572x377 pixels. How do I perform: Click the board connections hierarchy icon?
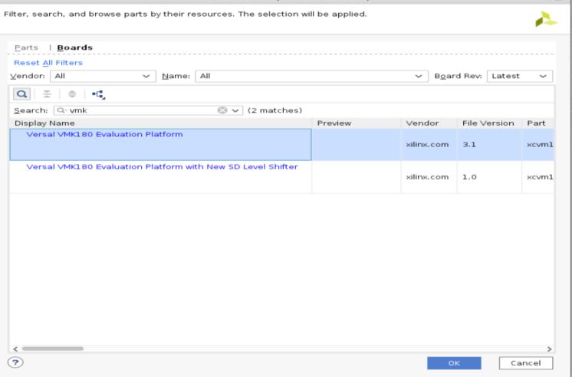97,95
